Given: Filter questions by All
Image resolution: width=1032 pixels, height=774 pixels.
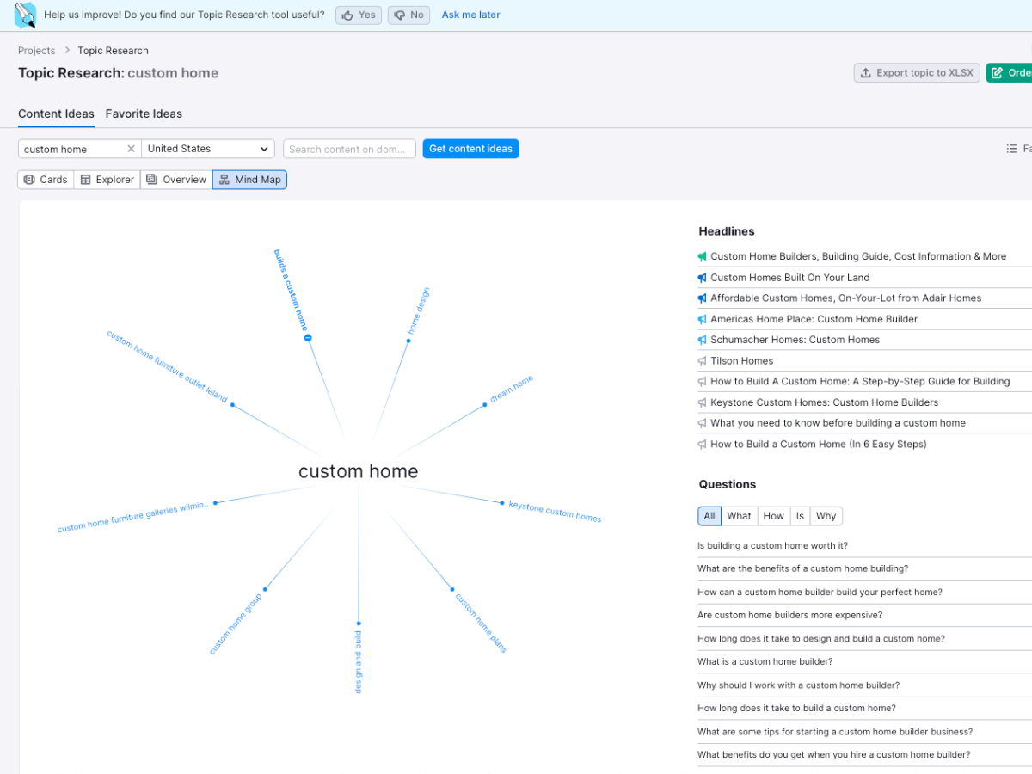Looking at the screenshot, I should click(709, 516).
